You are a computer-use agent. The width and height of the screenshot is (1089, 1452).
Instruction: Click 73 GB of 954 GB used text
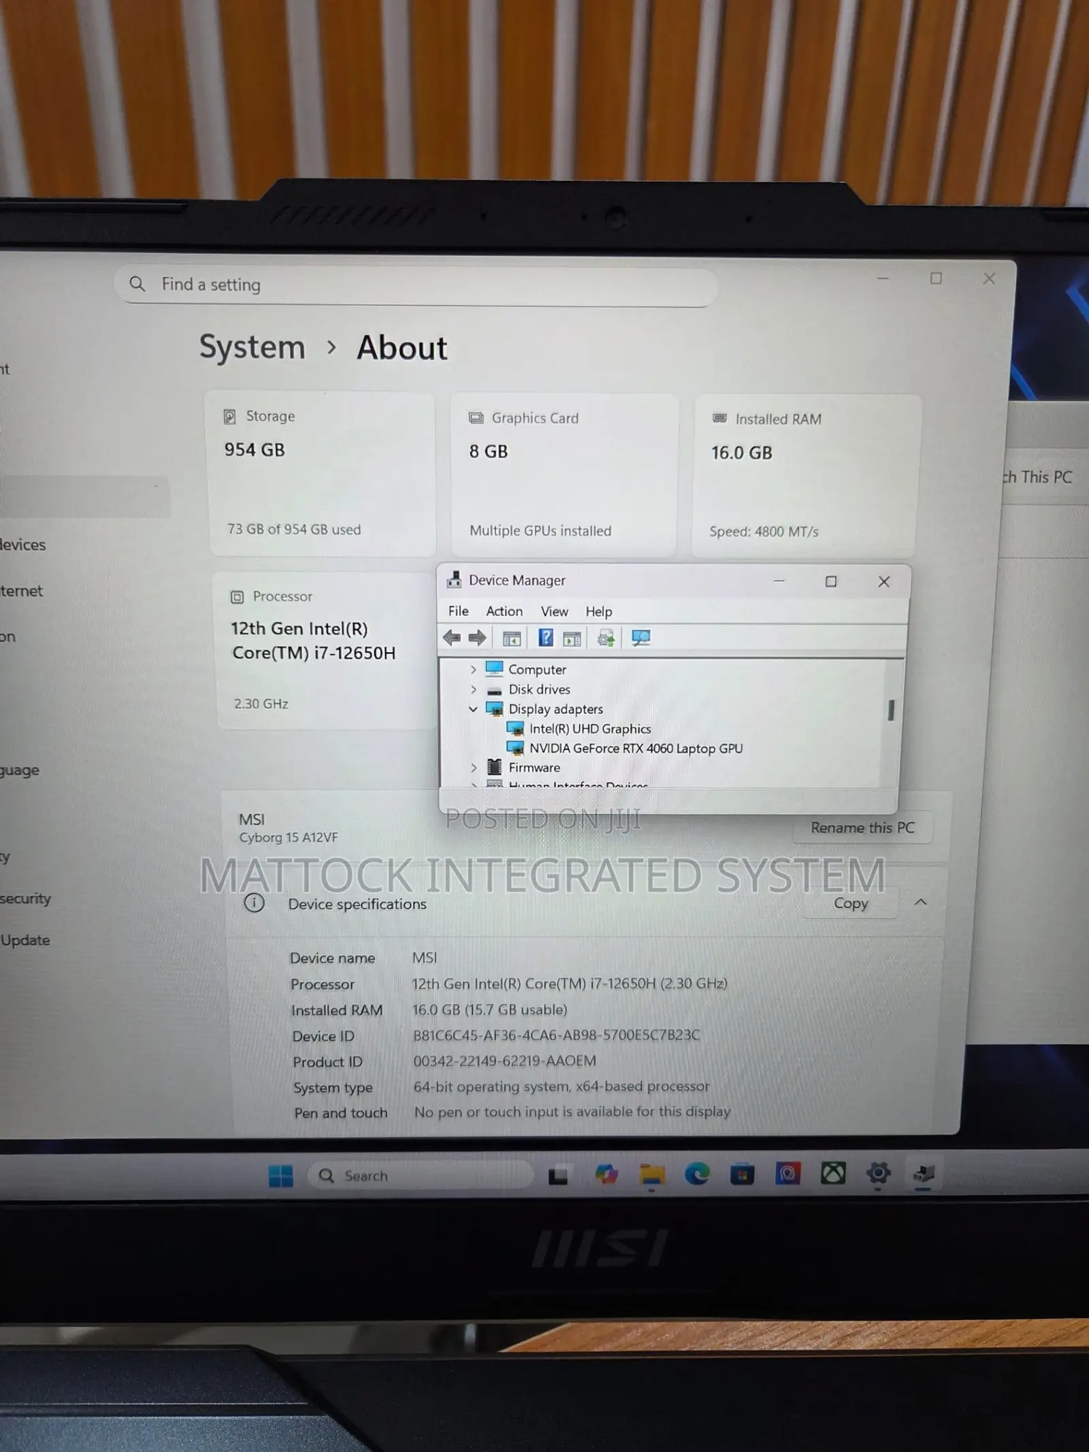click(294, 530)
